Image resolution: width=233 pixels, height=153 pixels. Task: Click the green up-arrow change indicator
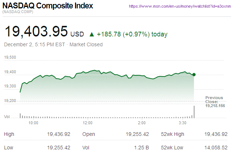[x=92, y=35]
